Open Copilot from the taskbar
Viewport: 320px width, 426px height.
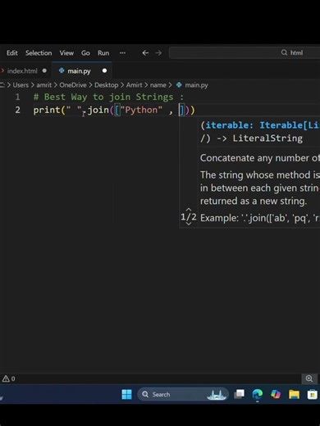click(x=276, y=394)
